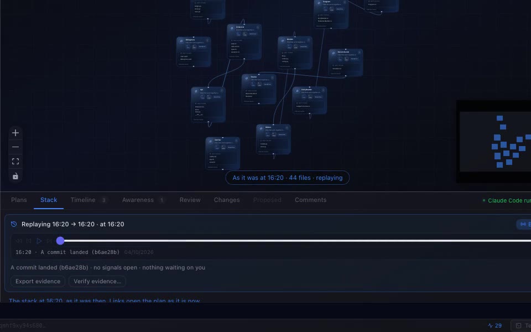
Task: Fit the graph to the view
Action: tap(15, 161)
